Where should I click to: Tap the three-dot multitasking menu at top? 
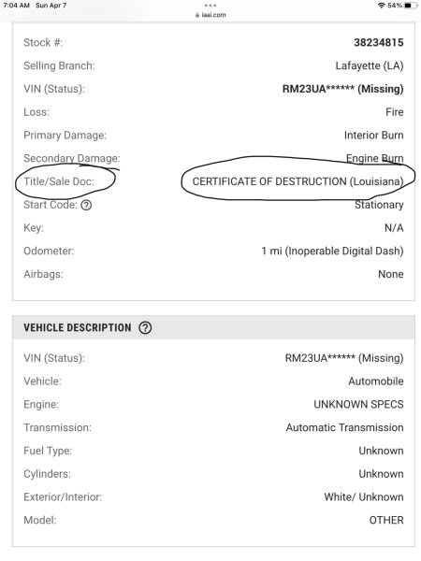click(210, 6)
